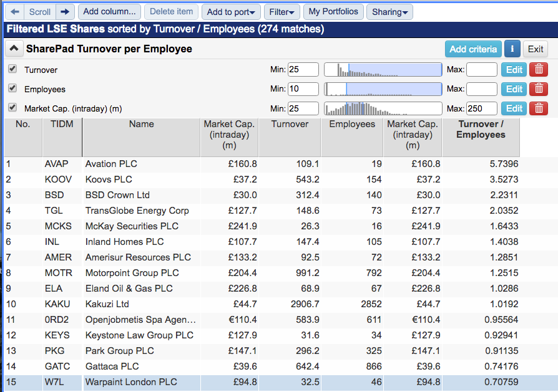Click the Employees histogram range slider

tap(383, 89)
